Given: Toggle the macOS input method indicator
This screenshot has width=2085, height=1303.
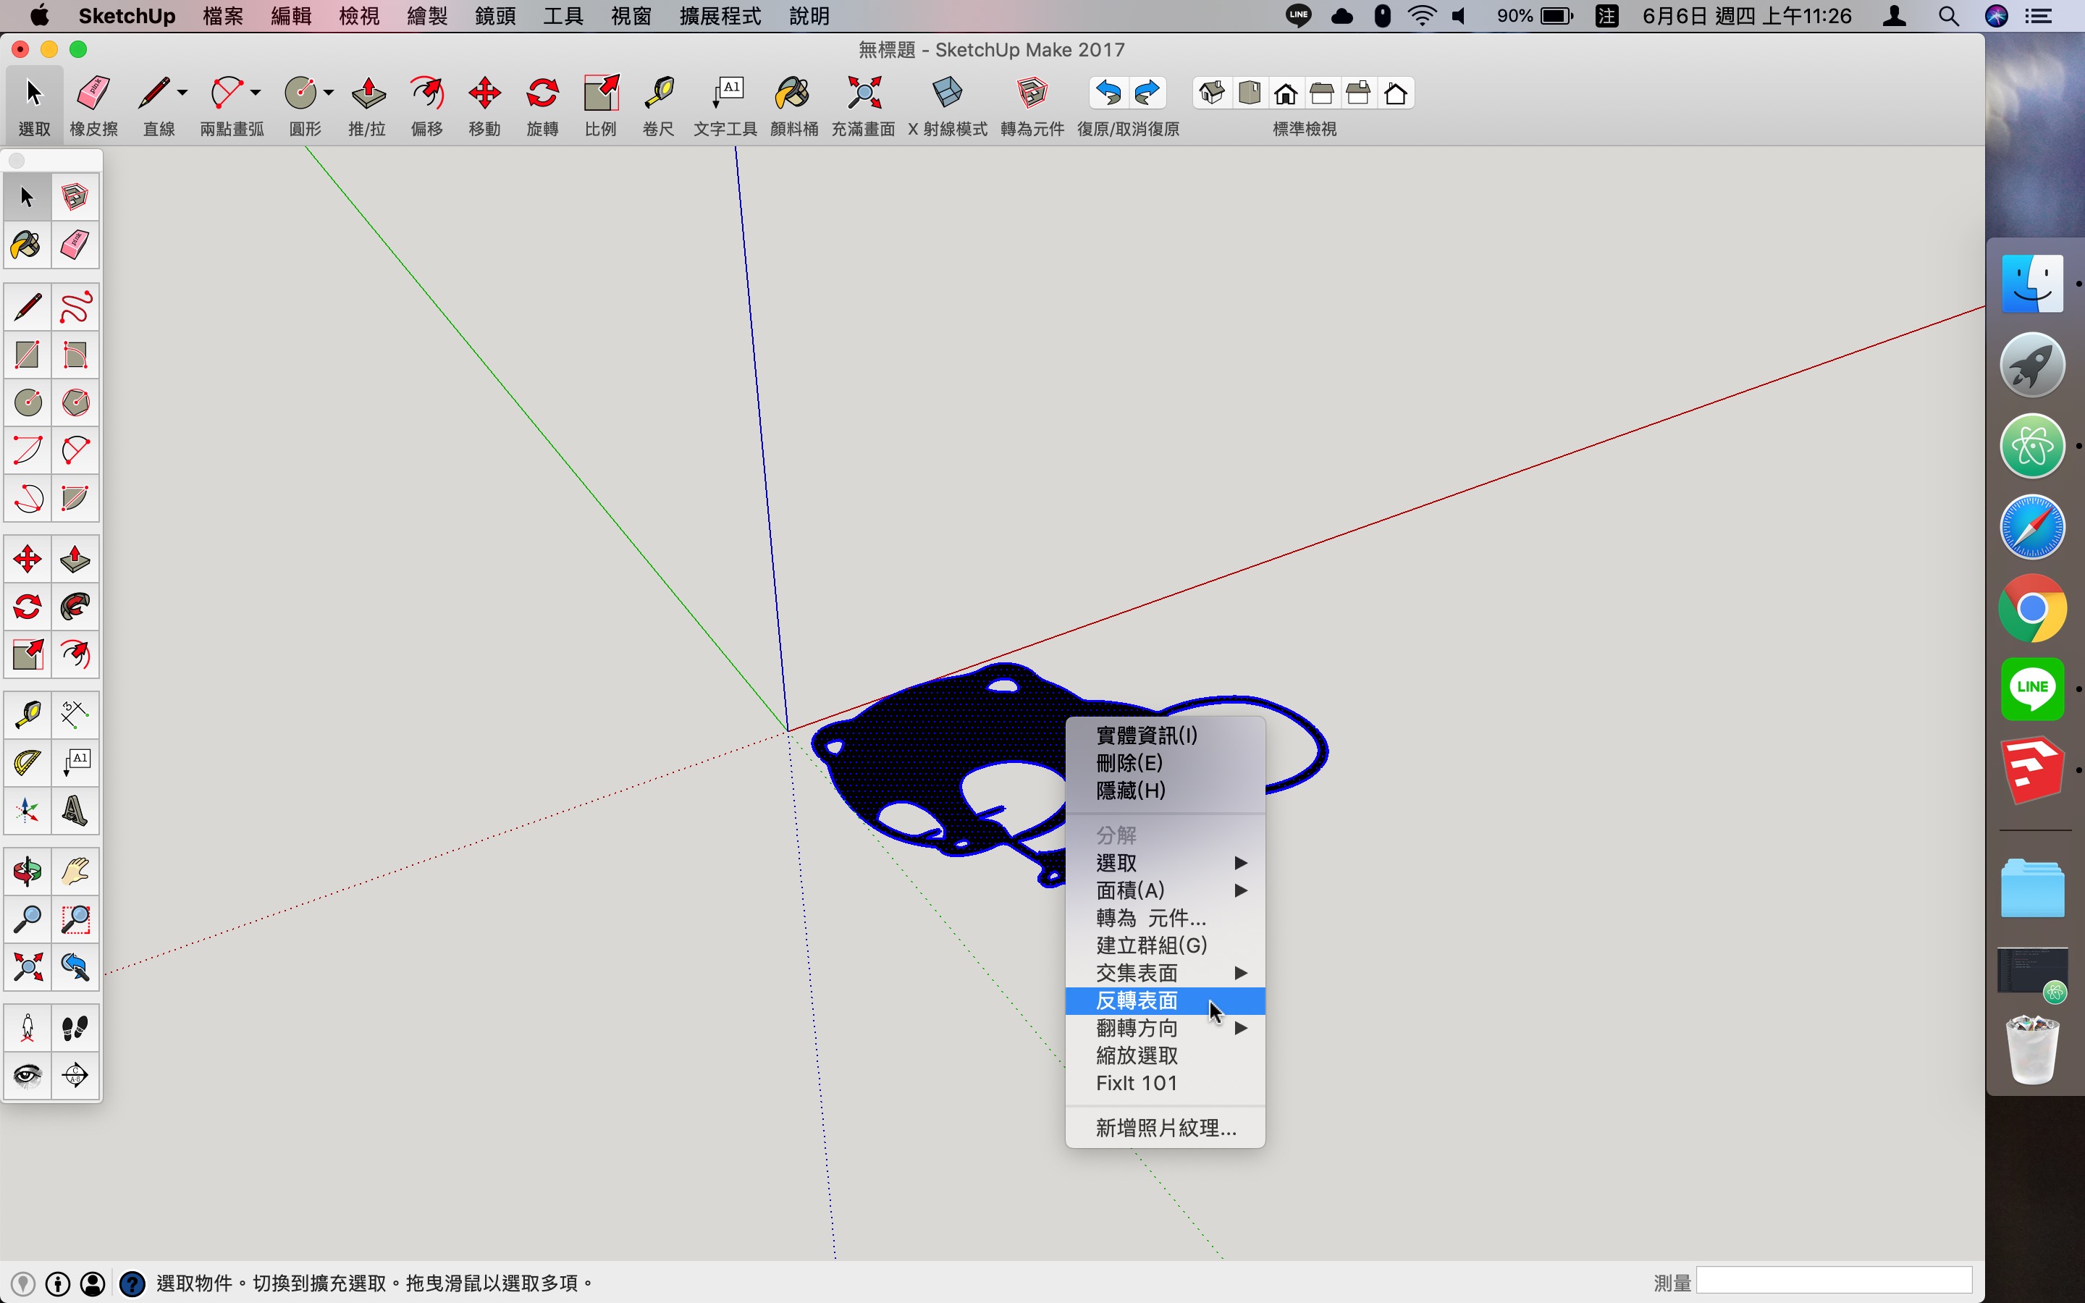Looking at the screenshot, I should click(1607, 15).
